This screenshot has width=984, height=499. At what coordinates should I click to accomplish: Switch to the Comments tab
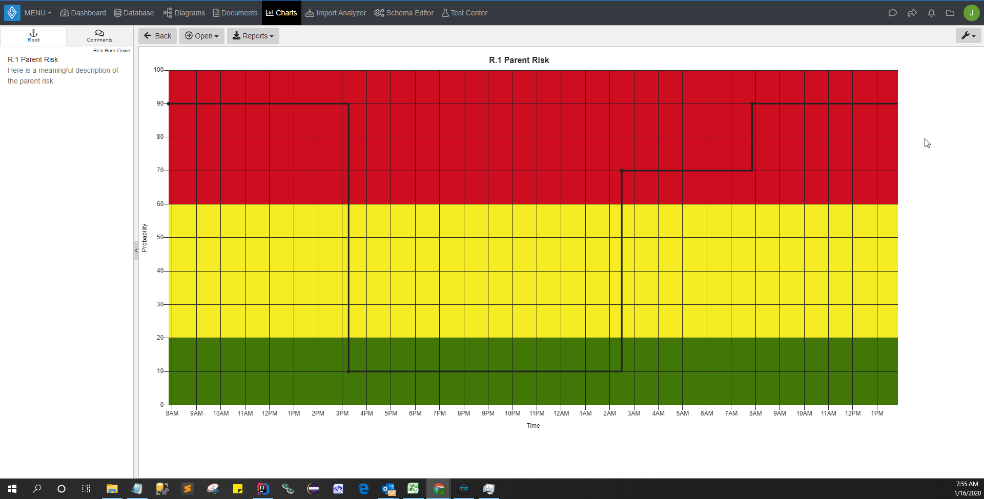99,36
